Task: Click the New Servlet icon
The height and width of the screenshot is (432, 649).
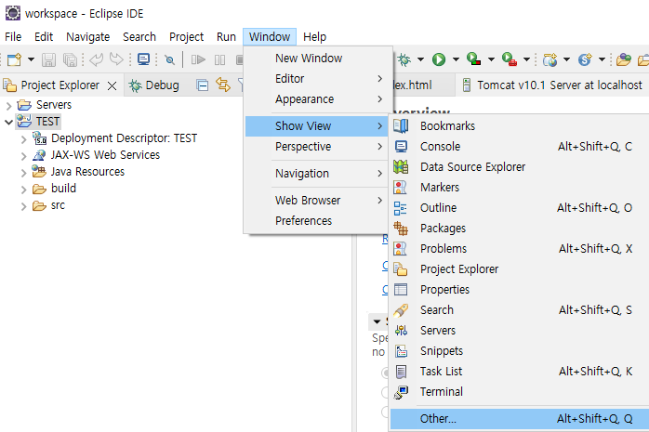Action: [585, 59]
